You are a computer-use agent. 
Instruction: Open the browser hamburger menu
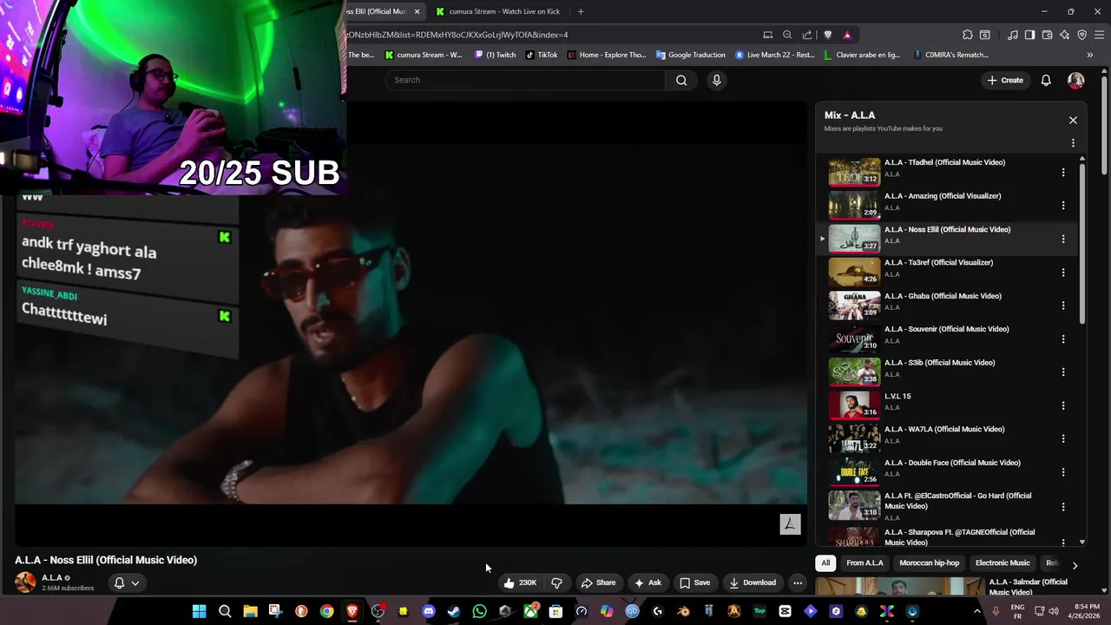[x=1099, y=35]
